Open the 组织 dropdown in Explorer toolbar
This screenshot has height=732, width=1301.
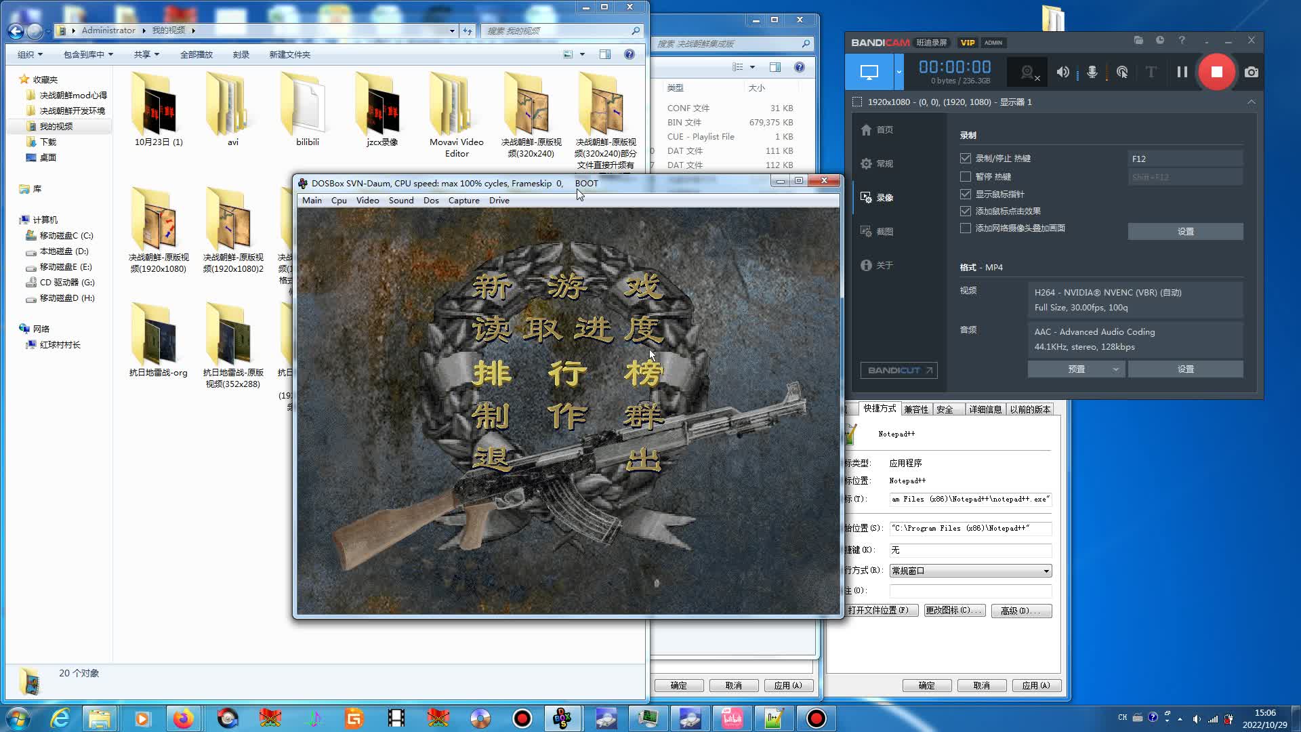tap(30, 55)
